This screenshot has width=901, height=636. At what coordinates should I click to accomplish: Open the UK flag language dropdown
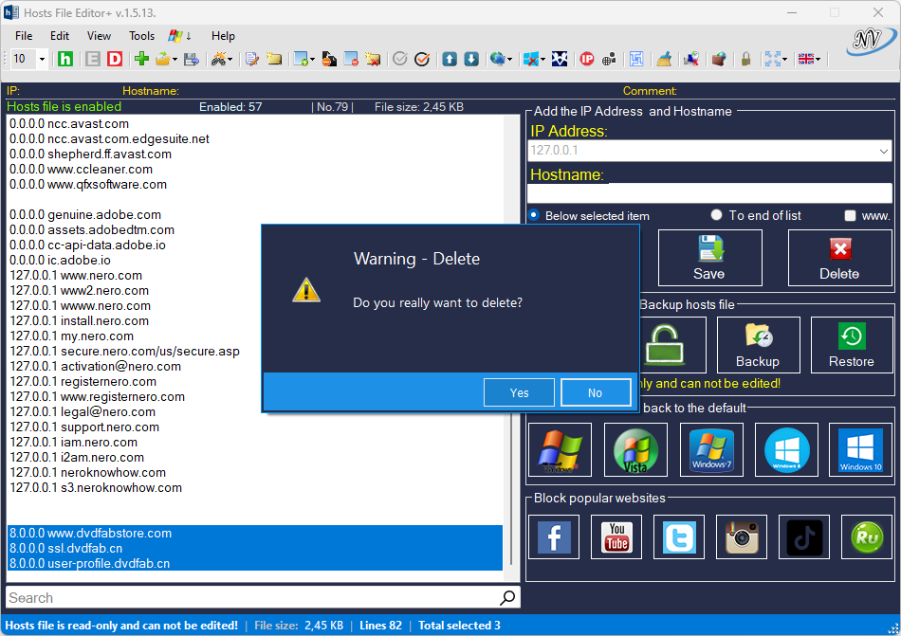[x=818, y=59]
